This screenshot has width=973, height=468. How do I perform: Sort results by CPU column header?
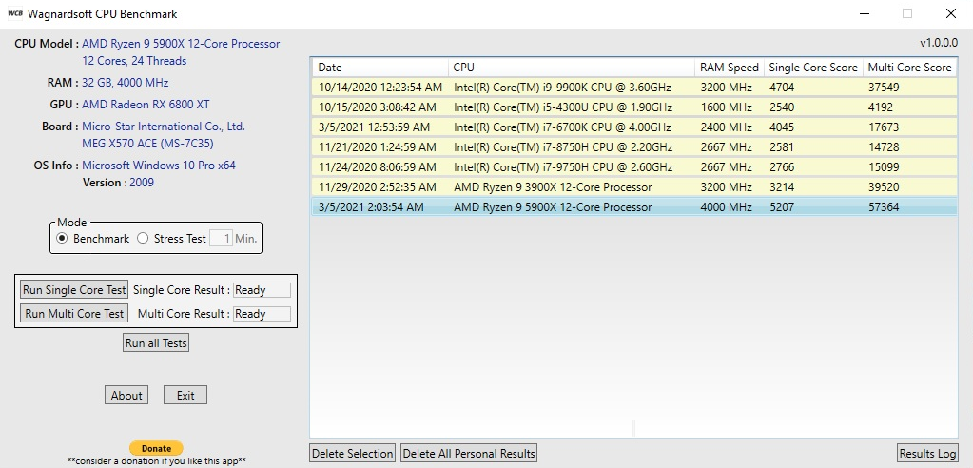pos(572,67)
